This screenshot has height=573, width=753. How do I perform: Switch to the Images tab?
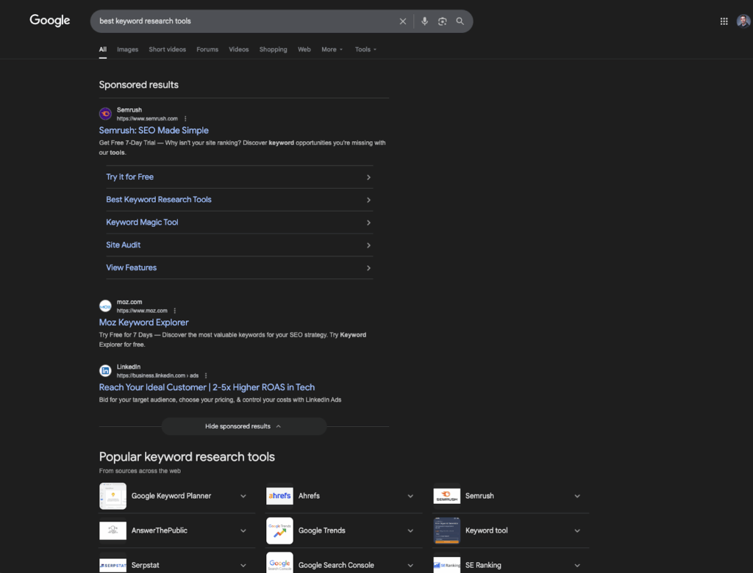127,50
